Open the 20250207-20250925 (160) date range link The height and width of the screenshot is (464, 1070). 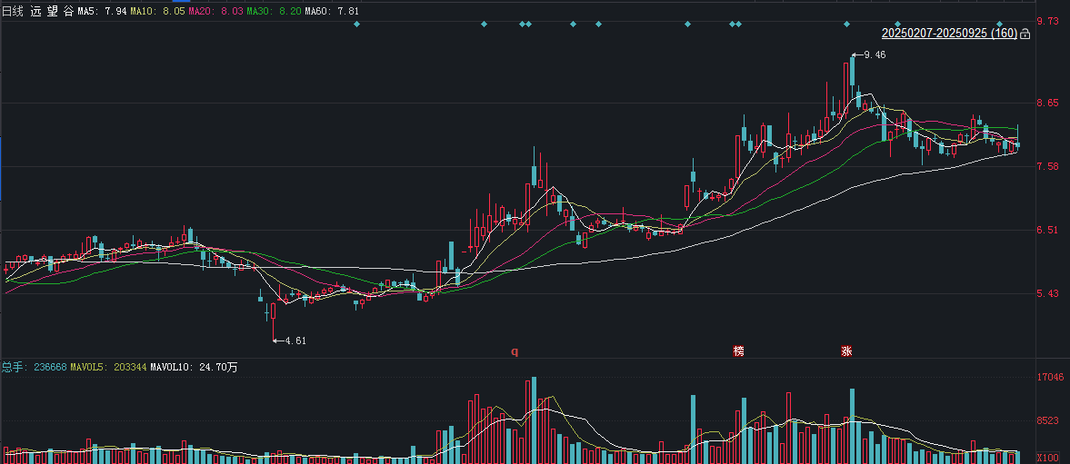[x=949, y=34]
